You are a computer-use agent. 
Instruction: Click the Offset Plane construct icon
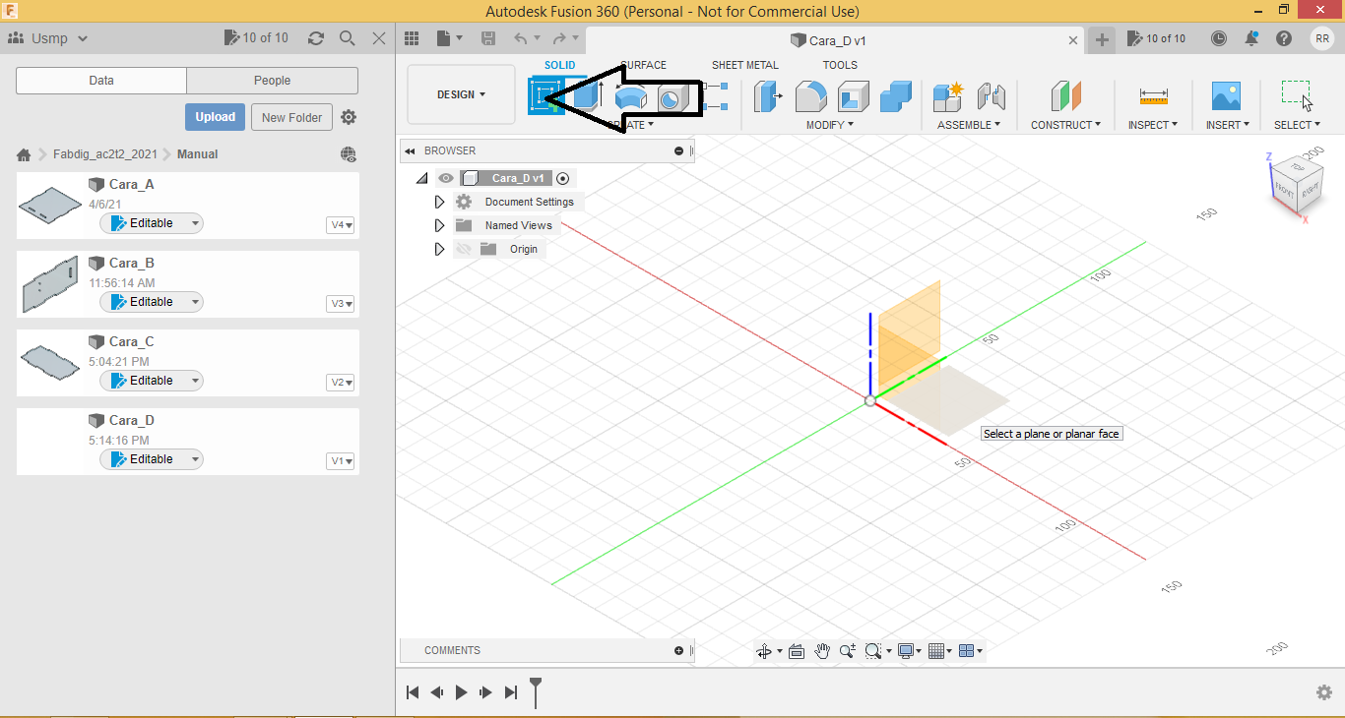1066,96
